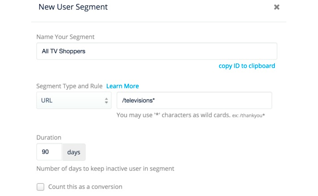The image size is (318, 196).
Task: Click the days unit label beside Duration
Action: point(74,152)
